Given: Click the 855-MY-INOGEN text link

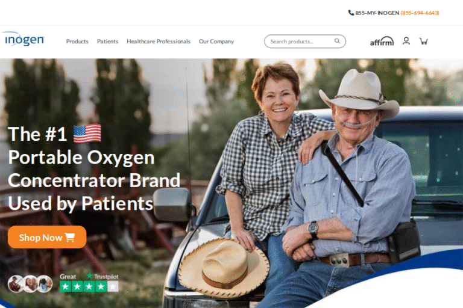Looking at the screenshot, I should pos(377,13).
